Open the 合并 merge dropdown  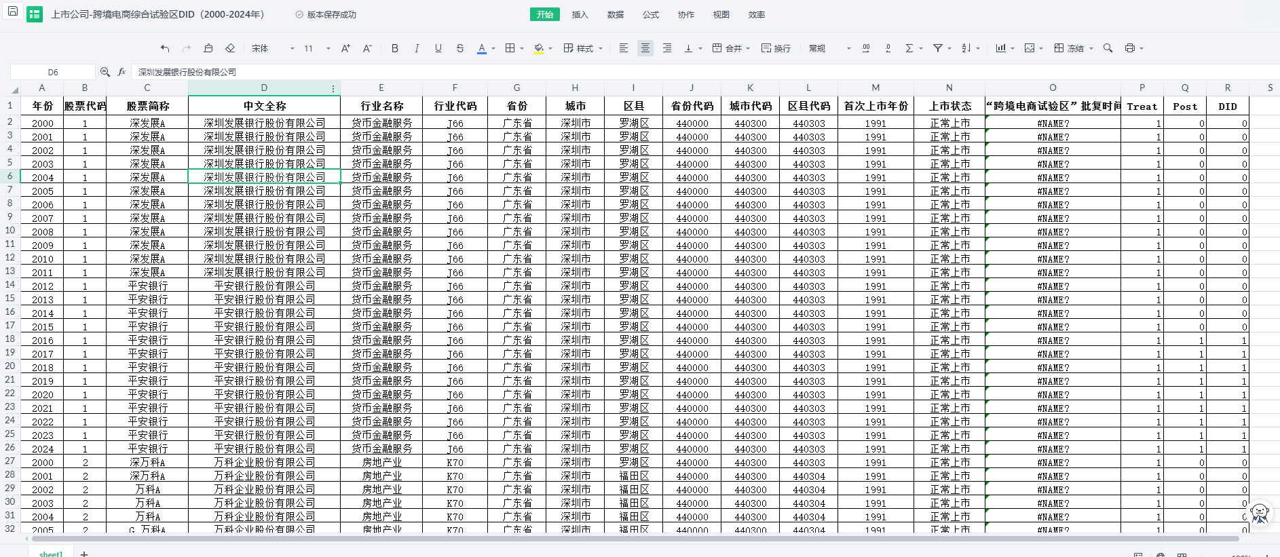[731, 48]
